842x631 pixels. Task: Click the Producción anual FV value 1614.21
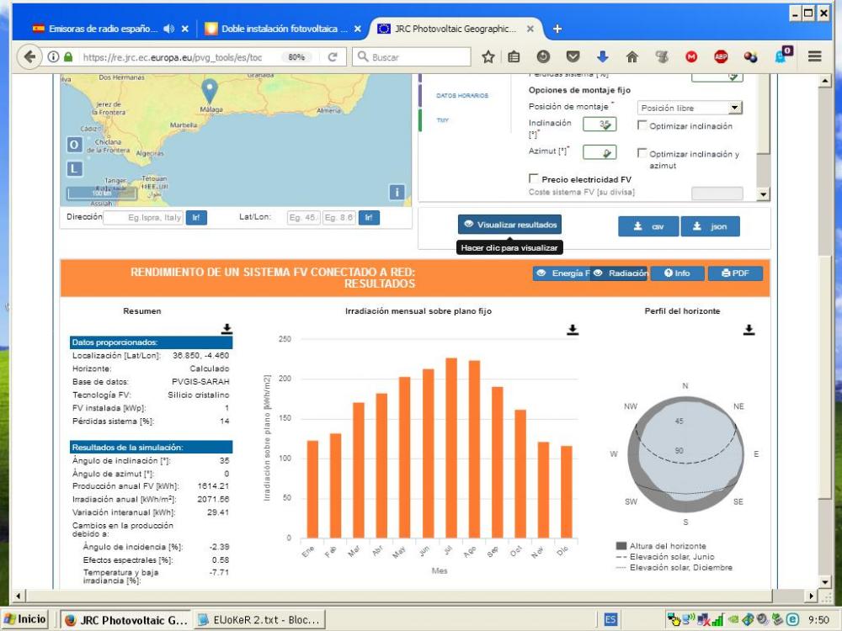click(x=213, y=486)
